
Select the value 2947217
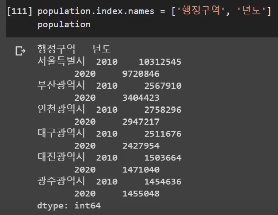141,122
